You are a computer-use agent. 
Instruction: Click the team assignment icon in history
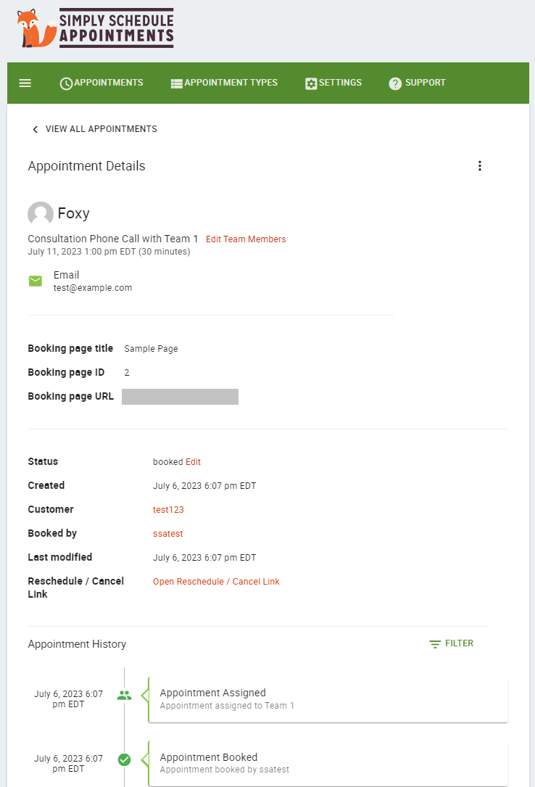tap(124, 695)
